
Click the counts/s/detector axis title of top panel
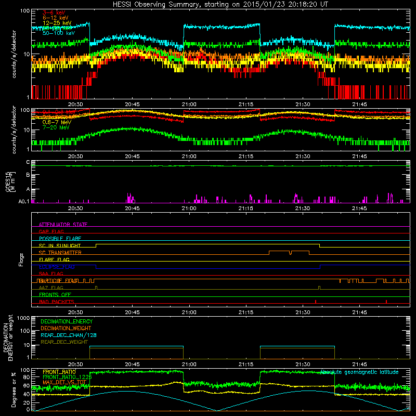(x=14, y=54)
